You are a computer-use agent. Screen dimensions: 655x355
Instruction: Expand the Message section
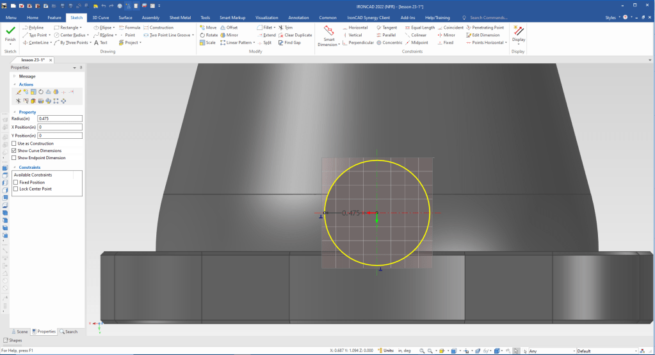(14, 76)
